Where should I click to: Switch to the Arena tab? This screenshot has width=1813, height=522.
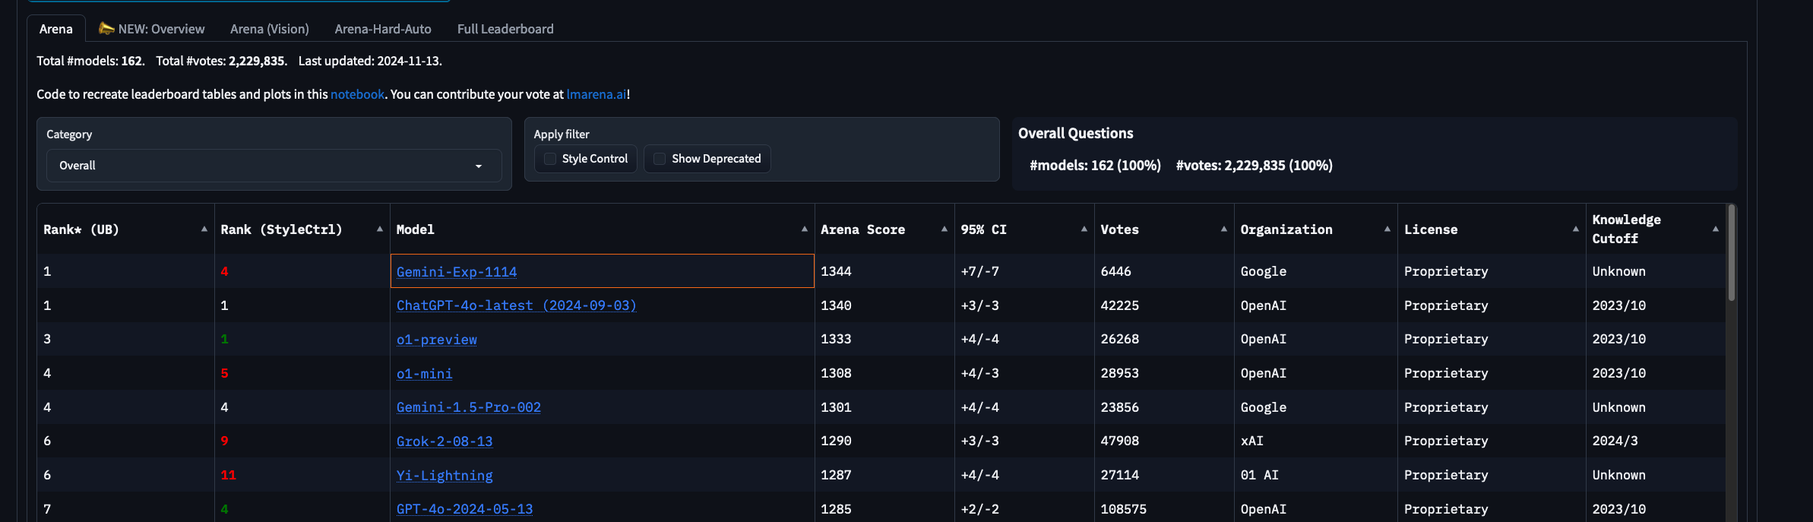pos(56,29)
